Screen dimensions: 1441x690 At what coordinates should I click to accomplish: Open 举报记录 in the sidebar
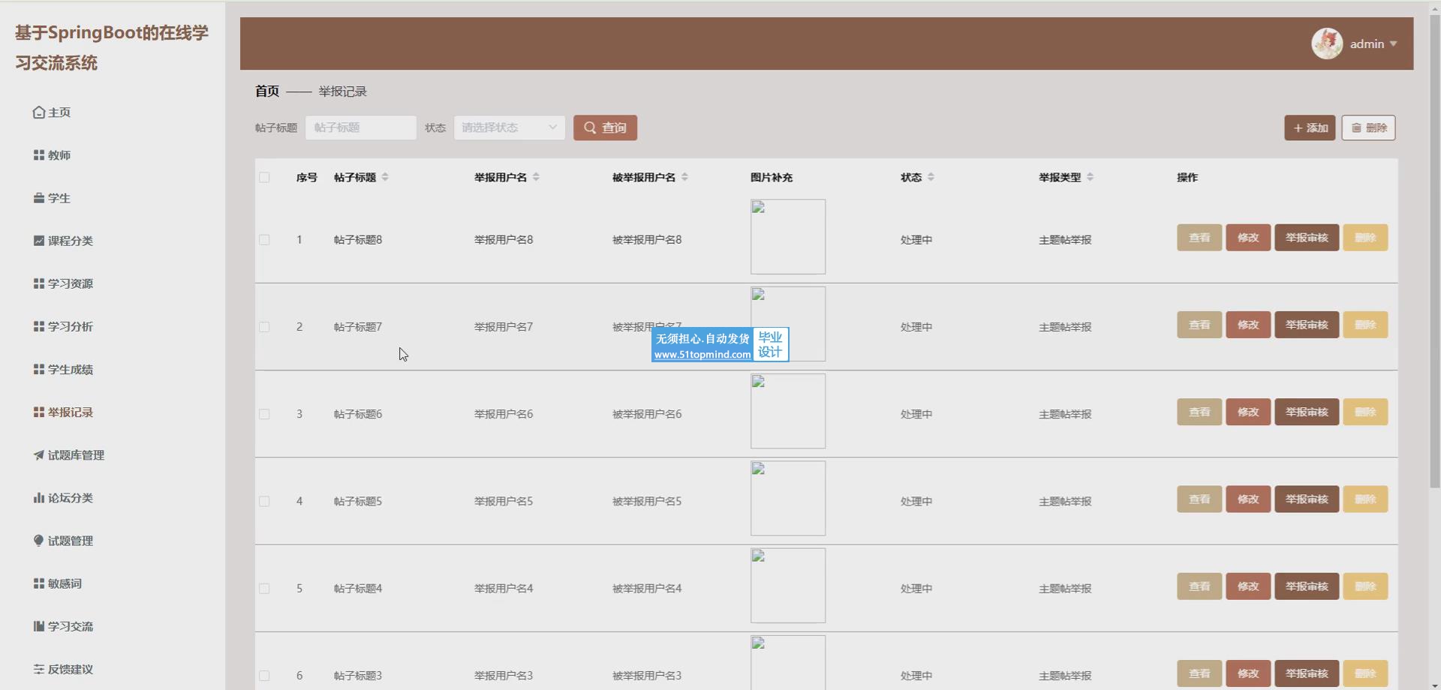point(70,412)
